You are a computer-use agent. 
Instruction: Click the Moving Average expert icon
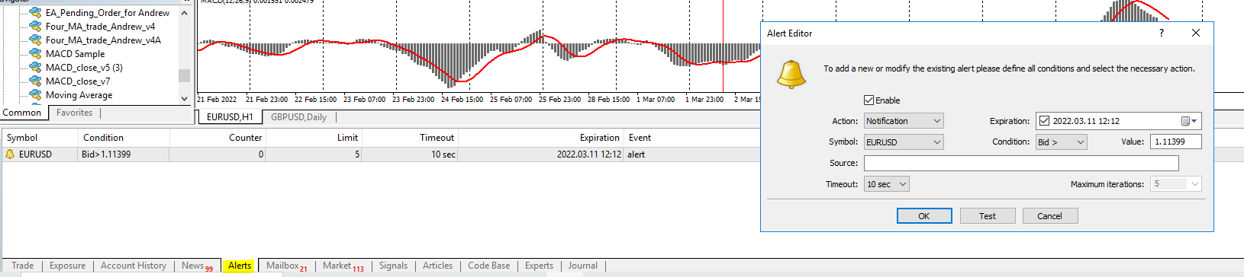pos(35,94)
